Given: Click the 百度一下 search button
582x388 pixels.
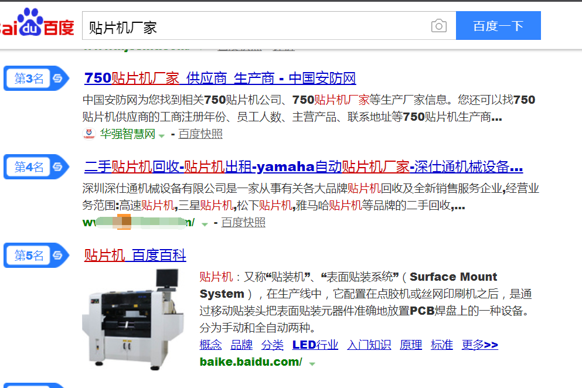Looking at the screenshot, I should pyautogui.click(x=498, y=26).
